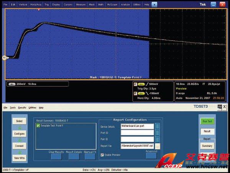Click the Summary report button
230x173 pixels.
click(x=207, y=146)
